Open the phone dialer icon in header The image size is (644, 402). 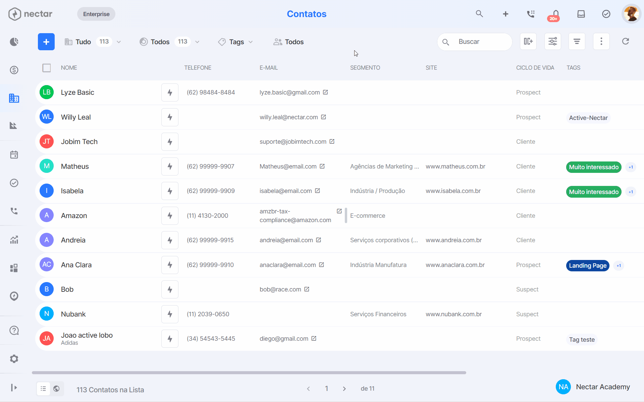531,14
